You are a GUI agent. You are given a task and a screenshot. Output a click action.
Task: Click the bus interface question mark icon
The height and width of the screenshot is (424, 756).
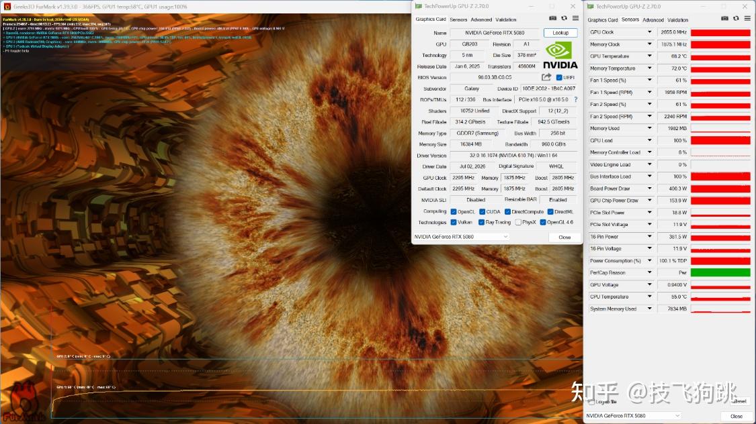pos(575,99)
